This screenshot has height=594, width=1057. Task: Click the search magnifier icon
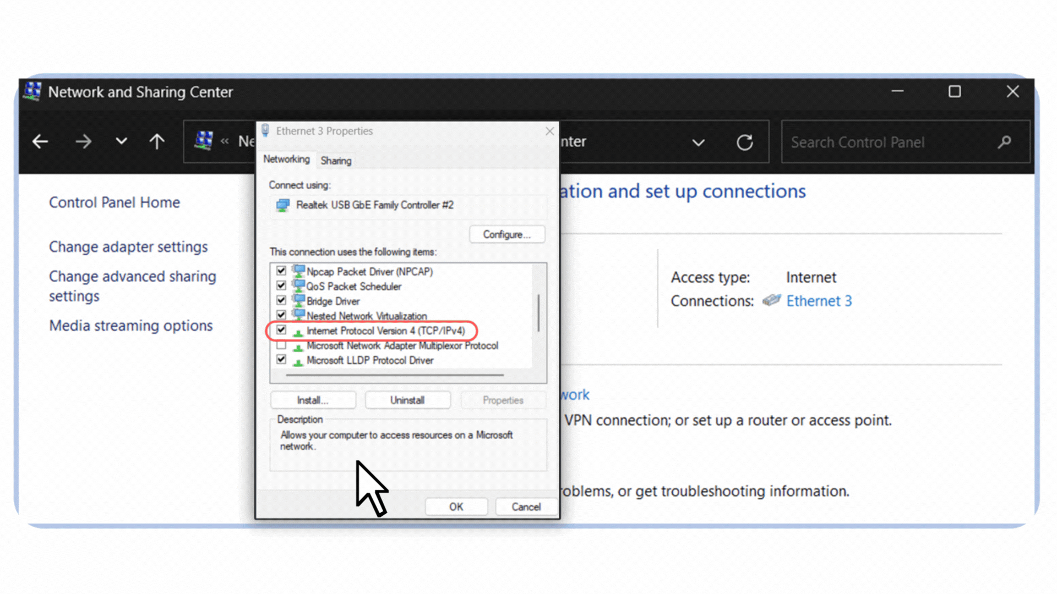(x=1004, y=142)
